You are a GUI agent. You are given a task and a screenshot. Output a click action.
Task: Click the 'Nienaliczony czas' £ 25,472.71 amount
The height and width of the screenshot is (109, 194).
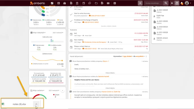click(56, 75)
